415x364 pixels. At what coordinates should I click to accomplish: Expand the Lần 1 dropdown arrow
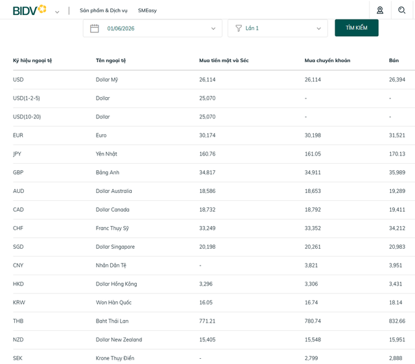pos(318,28)
